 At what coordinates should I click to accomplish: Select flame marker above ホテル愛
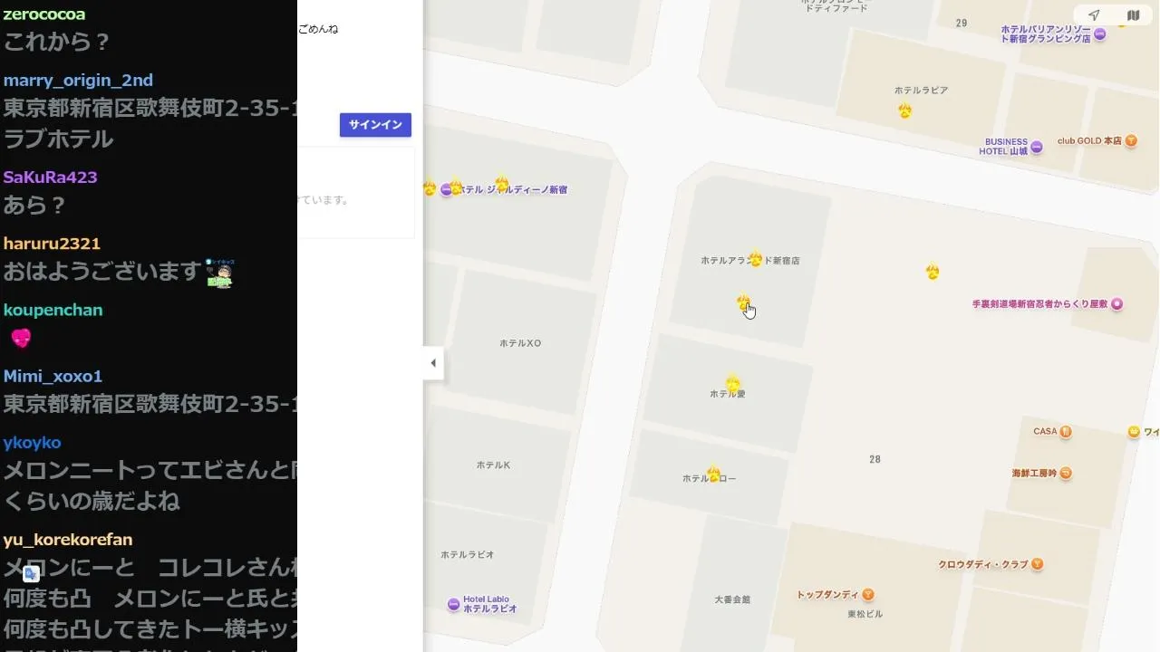(732, 384)
